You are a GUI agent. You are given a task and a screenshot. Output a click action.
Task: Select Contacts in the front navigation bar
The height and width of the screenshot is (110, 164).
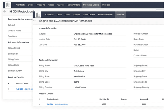pyautogui.click(x=49, y=15)
